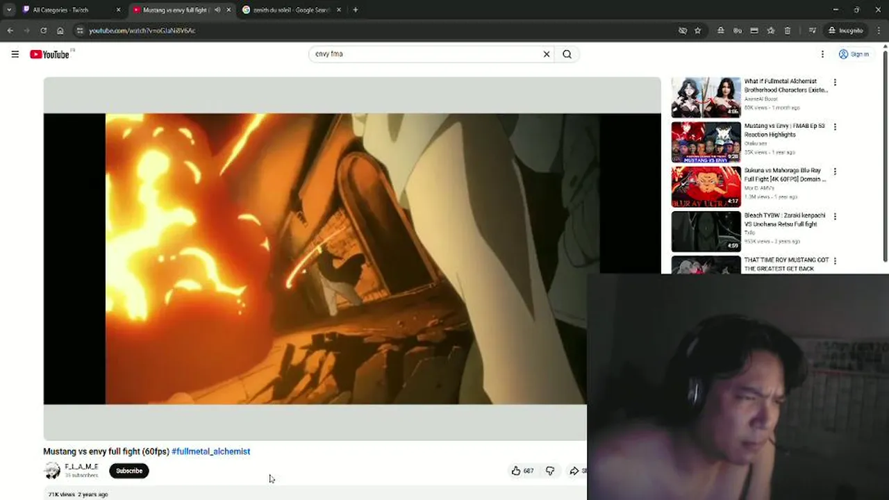
Task: Open the Zaraki kenpachi VS Unohana thumbnail
Action: tap(706, 232)
